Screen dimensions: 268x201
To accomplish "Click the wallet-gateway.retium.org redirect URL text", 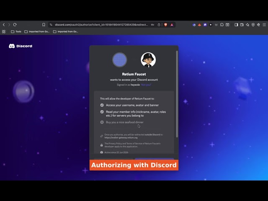I will [x=121, y=138].
